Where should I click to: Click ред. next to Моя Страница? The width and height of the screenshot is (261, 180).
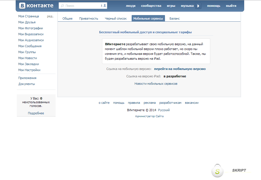50,16
